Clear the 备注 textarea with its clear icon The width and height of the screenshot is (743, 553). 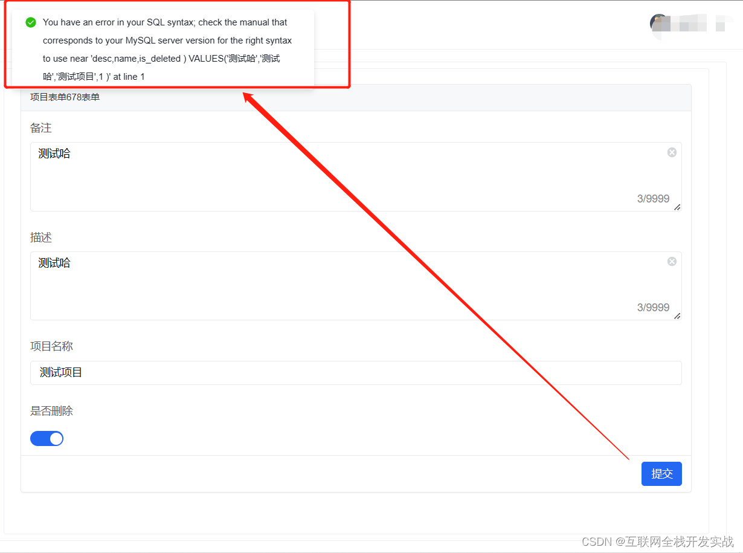point(672,152)
